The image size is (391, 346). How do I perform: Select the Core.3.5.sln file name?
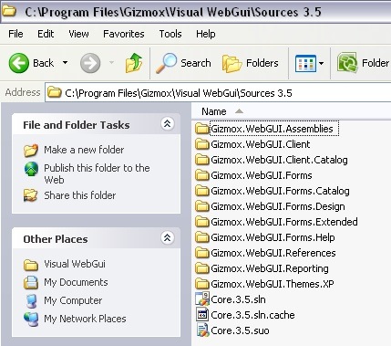pyautogui.click(x=238, y=299)
